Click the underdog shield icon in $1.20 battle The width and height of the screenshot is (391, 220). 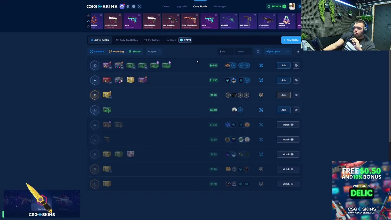pos(261,95)
